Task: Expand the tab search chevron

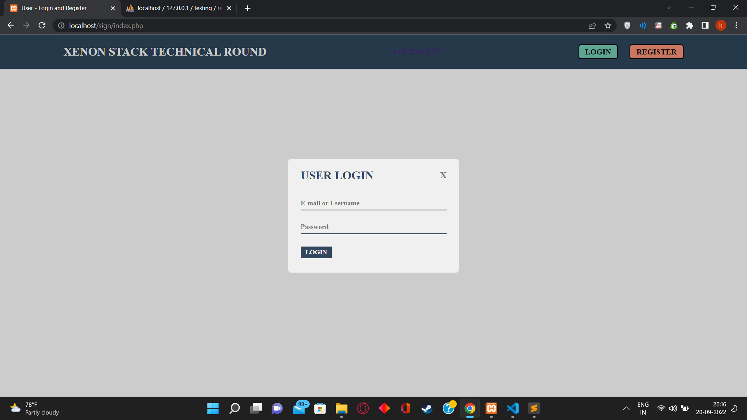Action: click(669, 7)
